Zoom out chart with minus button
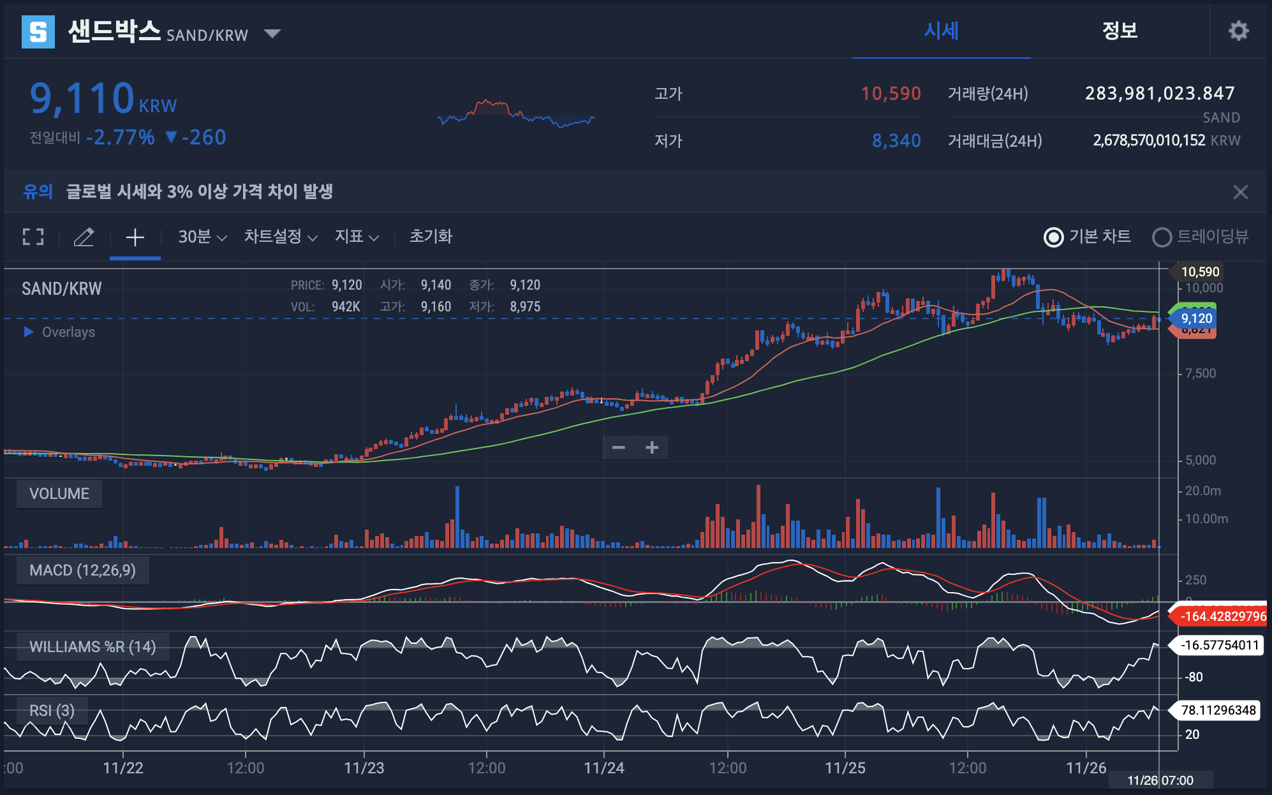This screenshot has height=795, width=1272. click(618, 447)
